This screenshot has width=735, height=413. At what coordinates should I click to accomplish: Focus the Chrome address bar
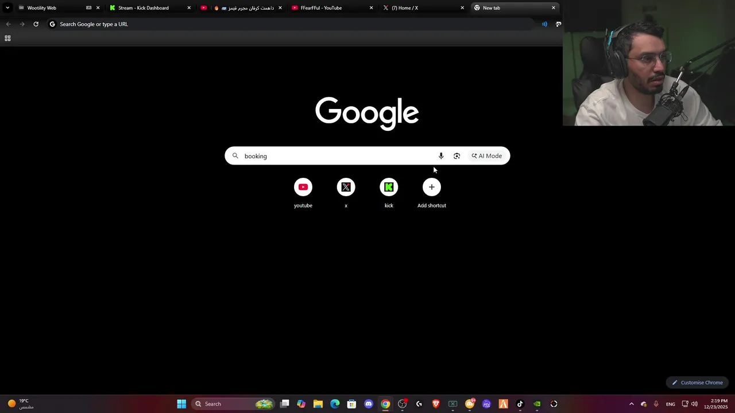(x=290, y=24)
